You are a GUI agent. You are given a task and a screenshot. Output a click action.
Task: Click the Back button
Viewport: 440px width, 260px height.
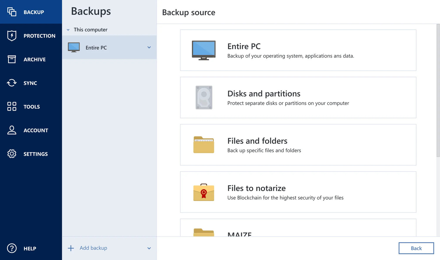(416, 248)
